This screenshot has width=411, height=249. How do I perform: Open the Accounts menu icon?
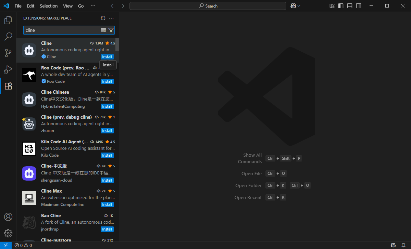click(8, 217)
